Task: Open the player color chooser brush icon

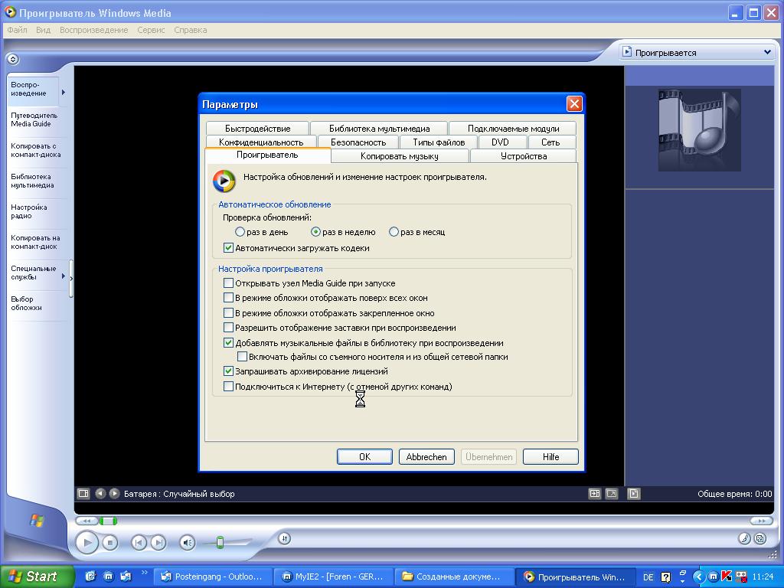Action: coord(744,538)
